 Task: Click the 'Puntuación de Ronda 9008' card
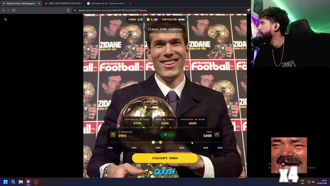pyautogui.click(x=193, y=121)
